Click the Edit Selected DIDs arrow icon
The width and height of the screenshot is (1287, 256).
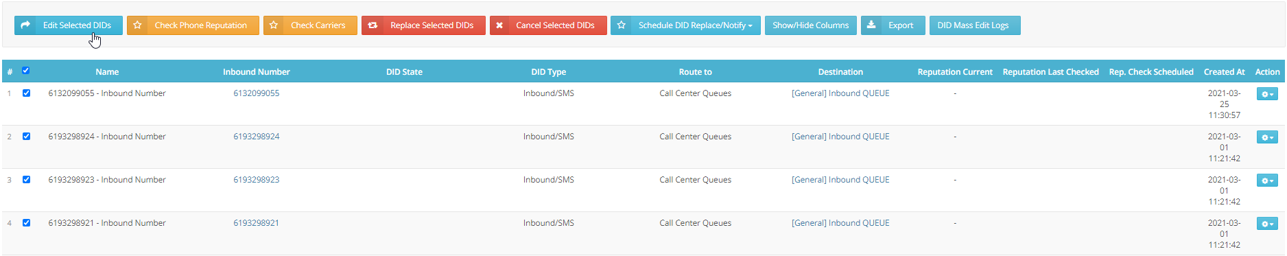pyautogui.click(x=26, y=25)
